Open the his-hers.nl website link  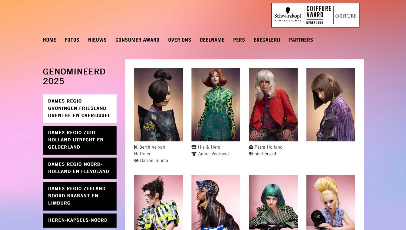265,154
